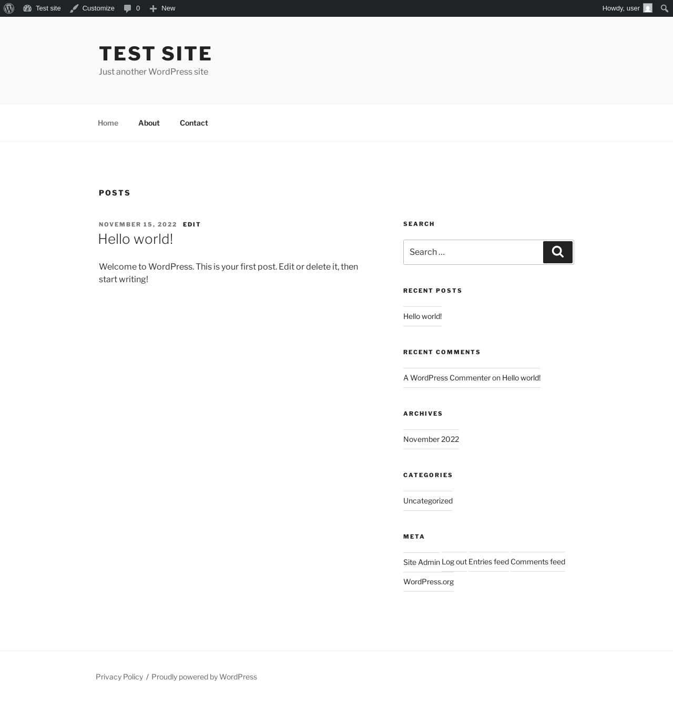Open the Privacy Policy footer link

[119, 677]
